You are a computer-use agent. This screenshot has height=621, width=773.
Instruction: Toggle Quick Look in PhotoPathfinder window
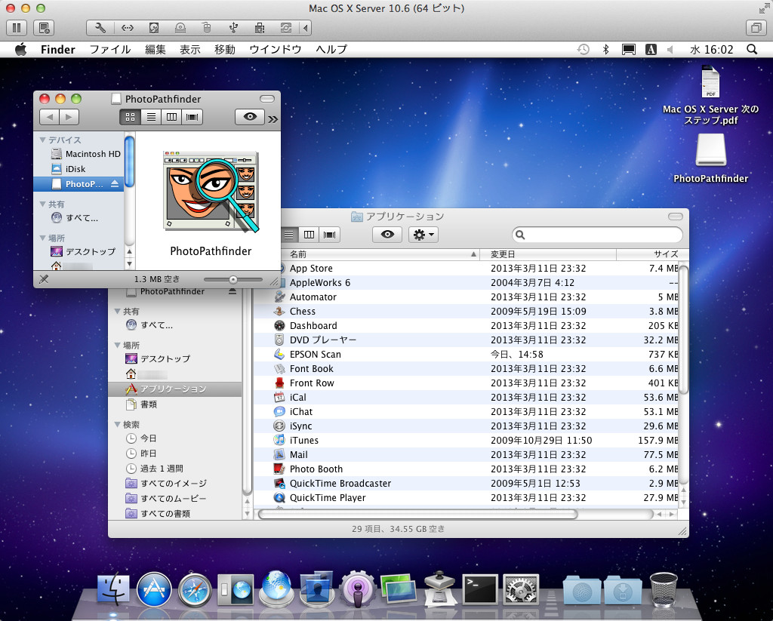click(x=250, y=117)
